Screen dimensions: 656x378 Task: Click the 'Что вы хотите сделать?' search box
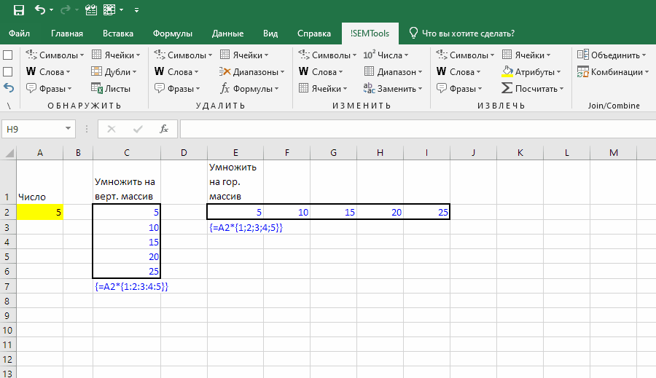point(462,34)
